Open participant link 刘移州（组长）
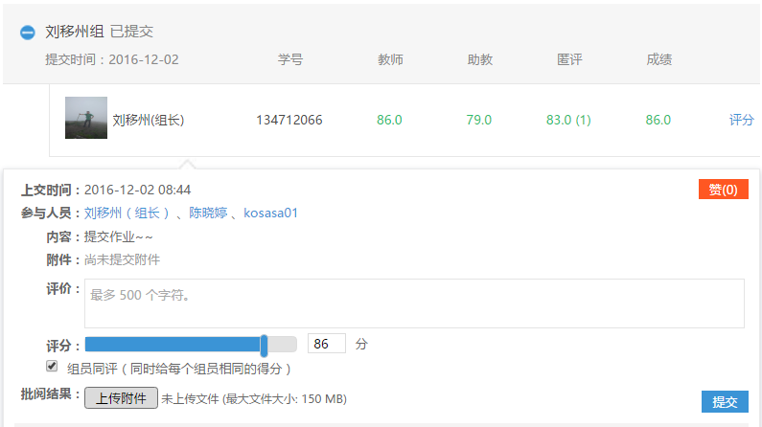Screen dimensions: 762x427 click(x=127, y=213)
